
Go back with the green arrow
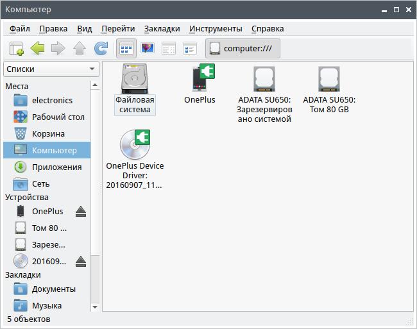37,48
